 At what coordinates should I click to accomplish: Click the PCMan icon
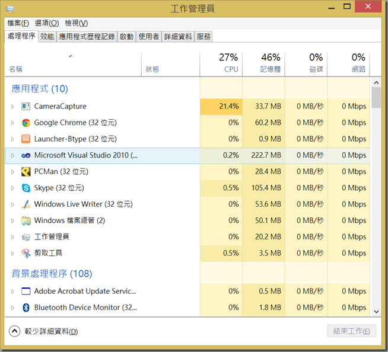[x=26, y=172]
